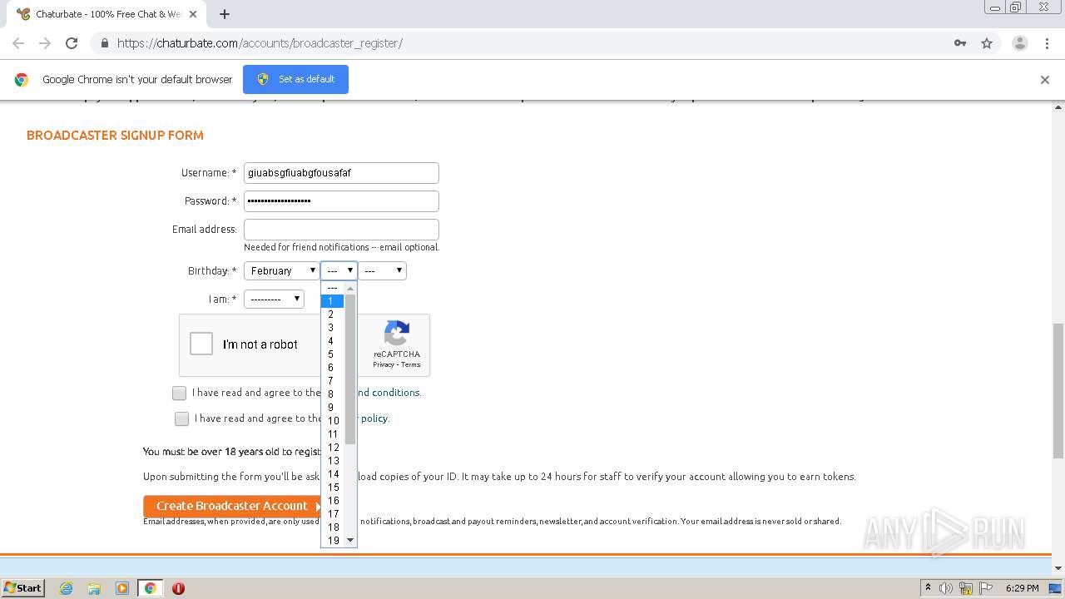Viewport: 1065px width, 599px height.
Task: Dismiss default browser notification bar
Action: [x=1044, y=80]
